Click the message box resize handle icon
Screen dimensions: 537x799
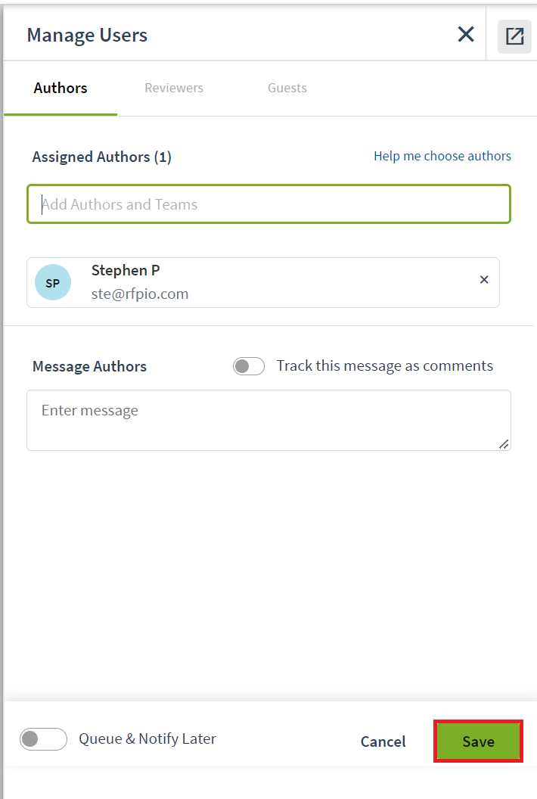(504, 444)
